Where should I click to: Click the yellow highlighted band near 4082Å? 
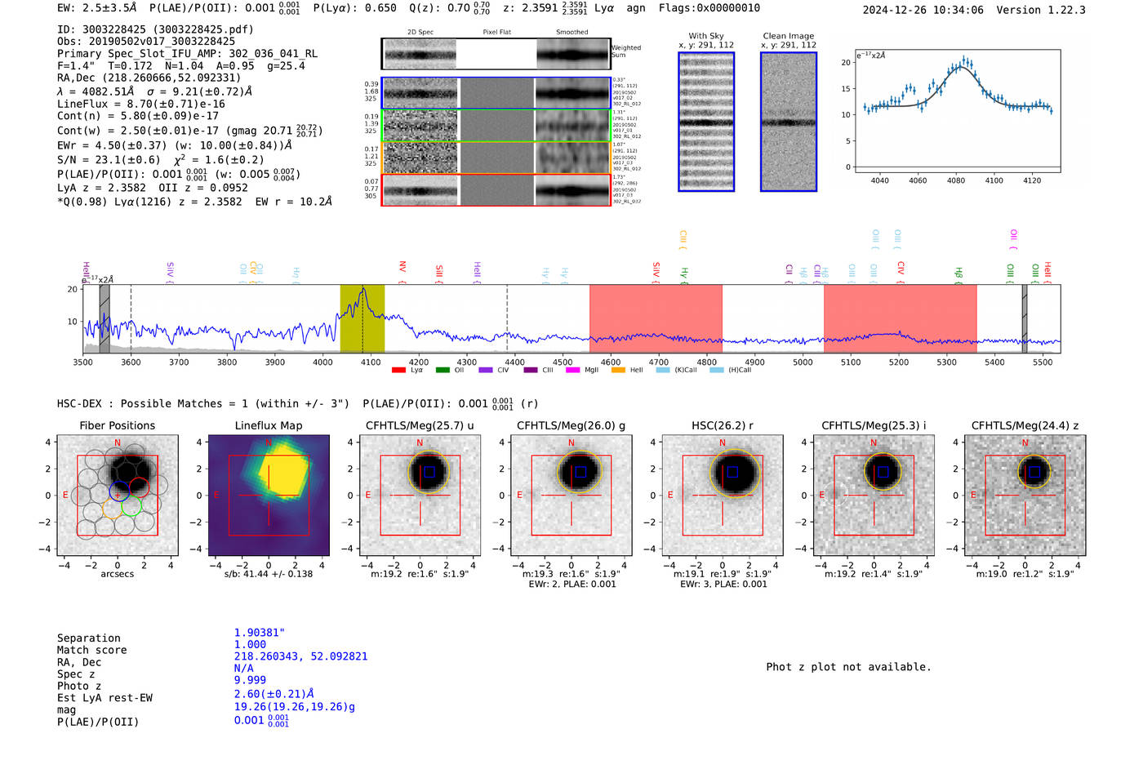(x=362, y=319)
